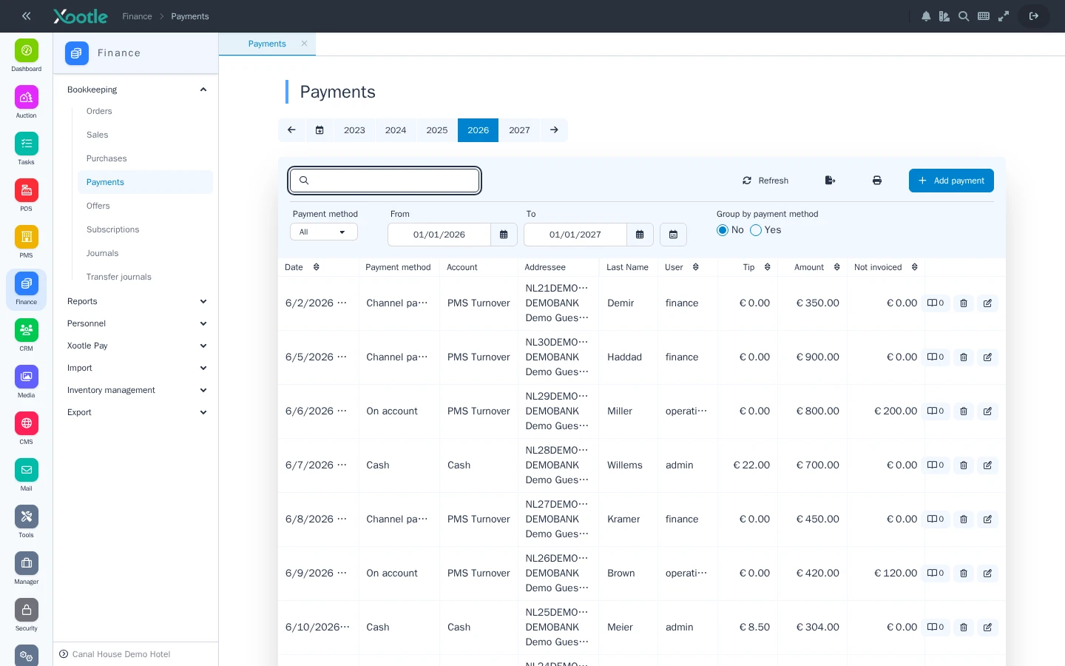
Task: Click the print icon in toolbar
Action: click(877, 181)
